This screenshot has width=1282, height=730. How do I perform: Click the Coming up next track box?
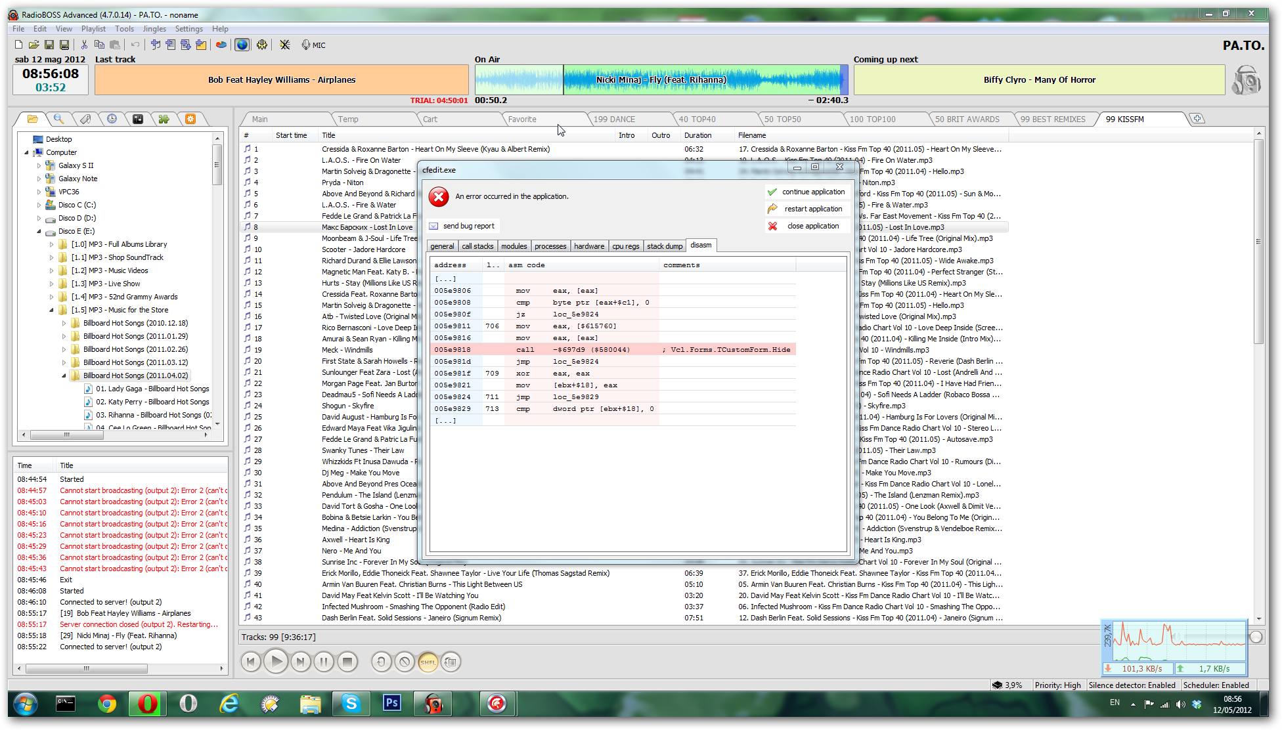pos(1039,79)
